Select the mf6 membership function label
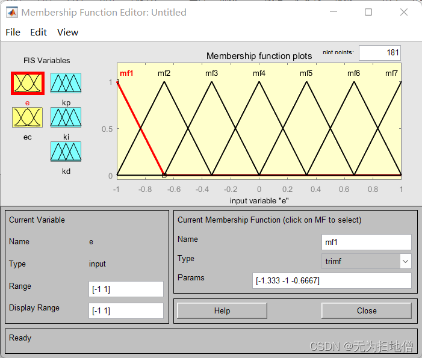This screenshot has width=422, height=358. [353, 73]
